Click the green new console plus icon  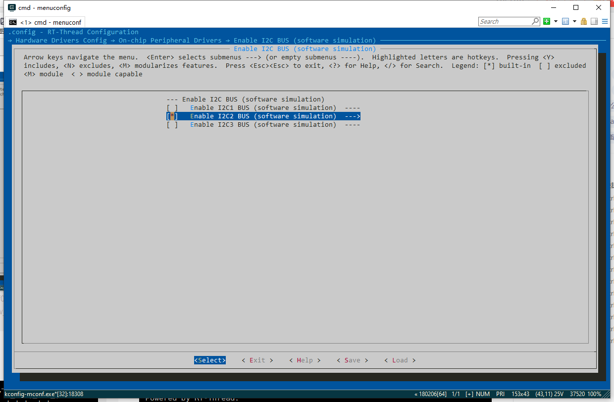(x=547, y=21)
